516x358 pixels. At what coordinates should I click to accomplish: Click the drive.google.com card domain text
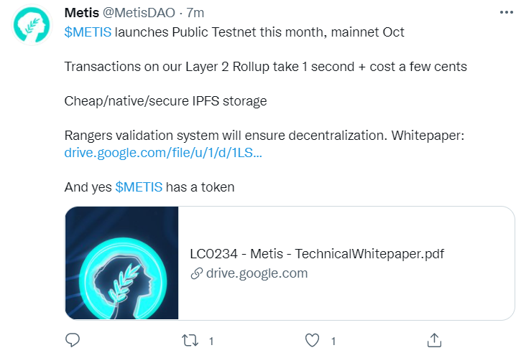tap(257, 273)
